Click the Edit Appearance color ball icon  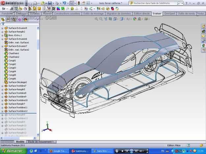(134, 19)
